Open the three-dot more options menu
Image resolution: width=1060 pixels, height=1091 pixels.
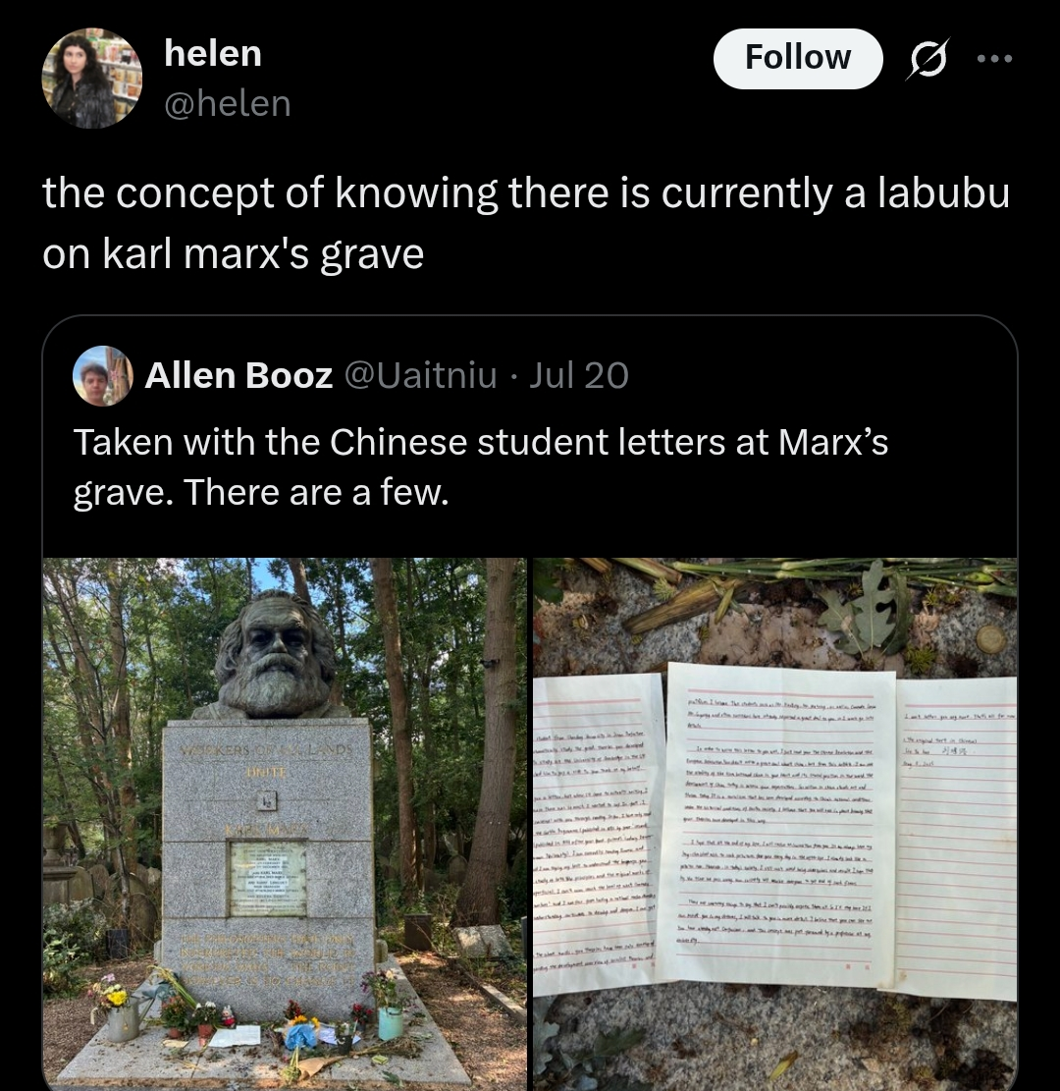[994, 59]
